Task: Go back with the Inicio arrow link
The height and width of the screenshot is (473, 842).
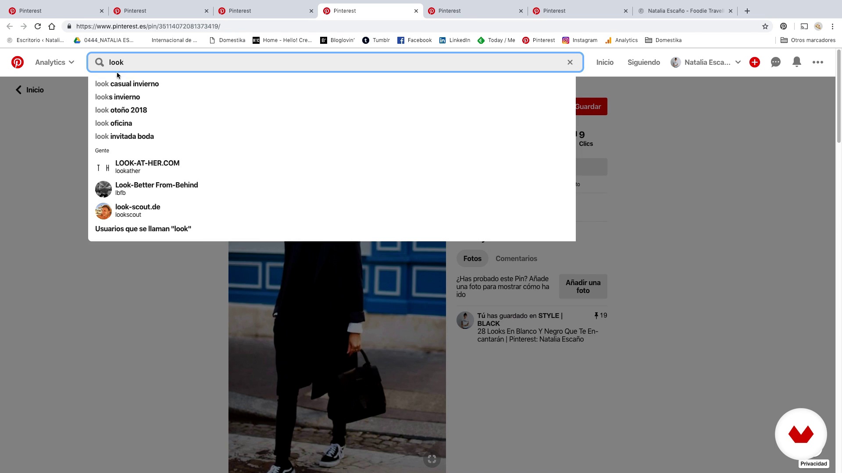Action: click(29, 90)
